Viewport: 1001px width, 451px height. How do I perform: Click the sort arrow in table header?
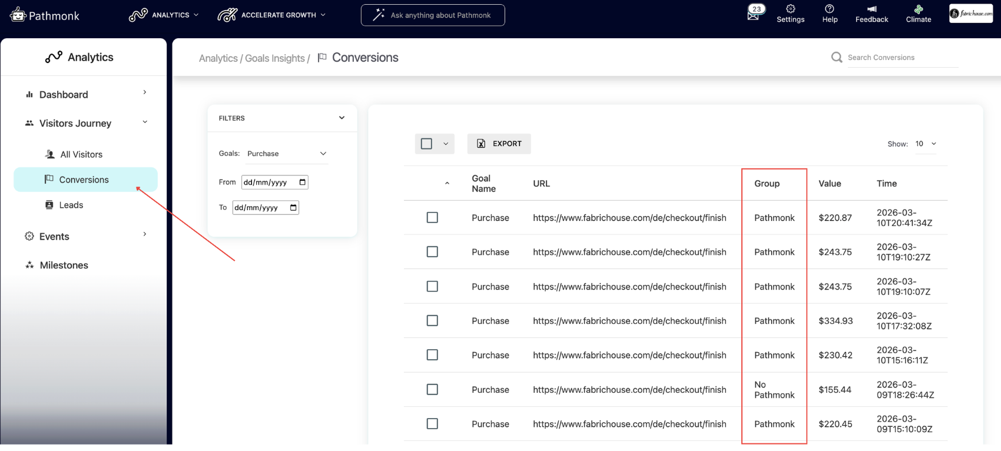pos(448,184)
